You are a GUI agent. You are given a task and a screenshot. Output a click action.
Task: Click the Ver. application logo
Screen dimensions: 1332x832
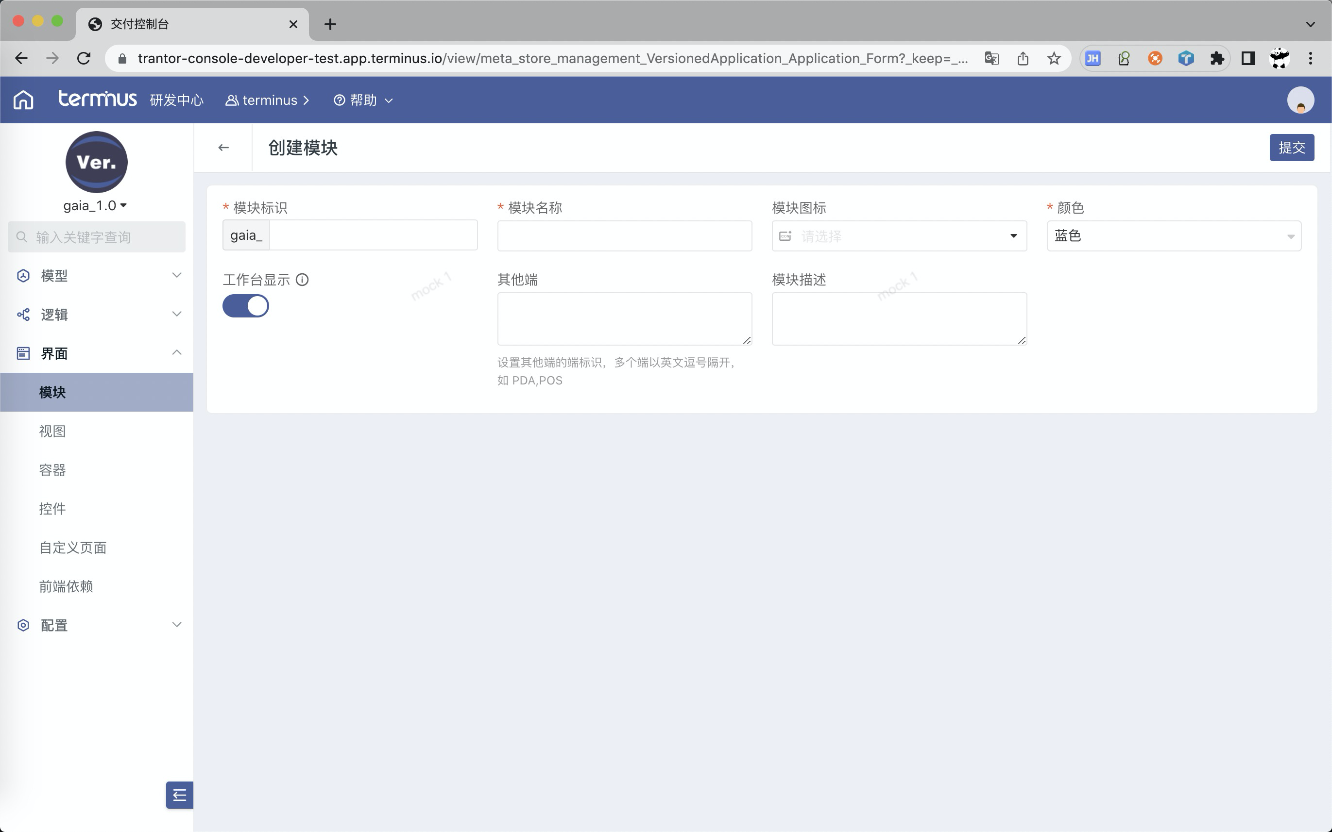pos(96,162)
